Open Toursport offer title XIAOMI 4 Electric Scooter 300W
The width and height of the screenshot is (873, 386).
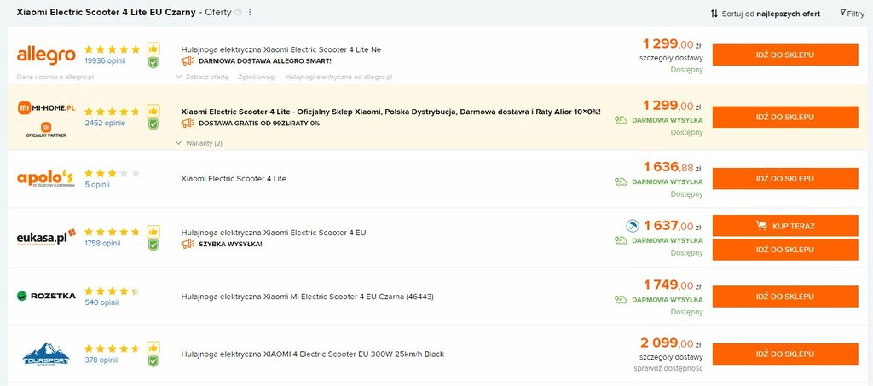(x=312, y=354)
